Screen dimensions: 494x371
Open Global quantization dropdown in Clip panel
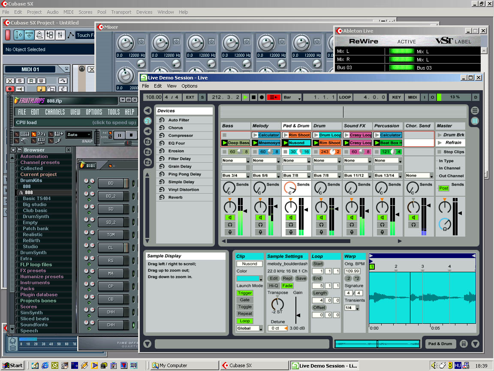[x=250, y=328]
